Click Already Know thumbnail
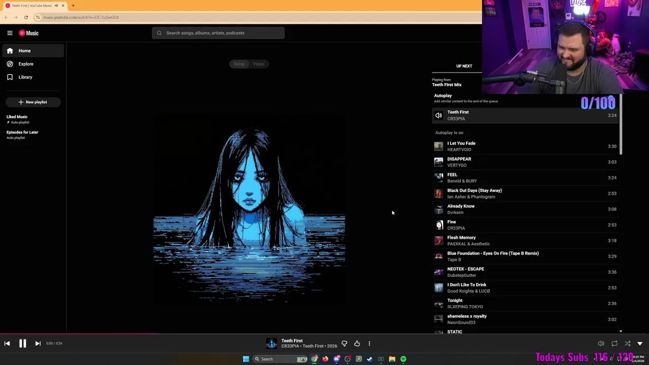Viewport: 649px width, 365px height. (x=439, y=209)
